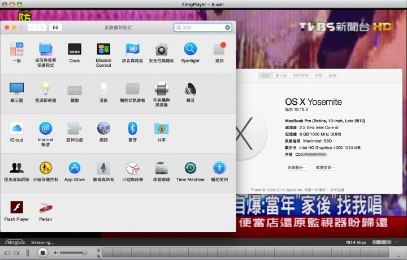Go back in System Preferences toolbar
This screenshot has width=407, height=260.
point(32,27)
